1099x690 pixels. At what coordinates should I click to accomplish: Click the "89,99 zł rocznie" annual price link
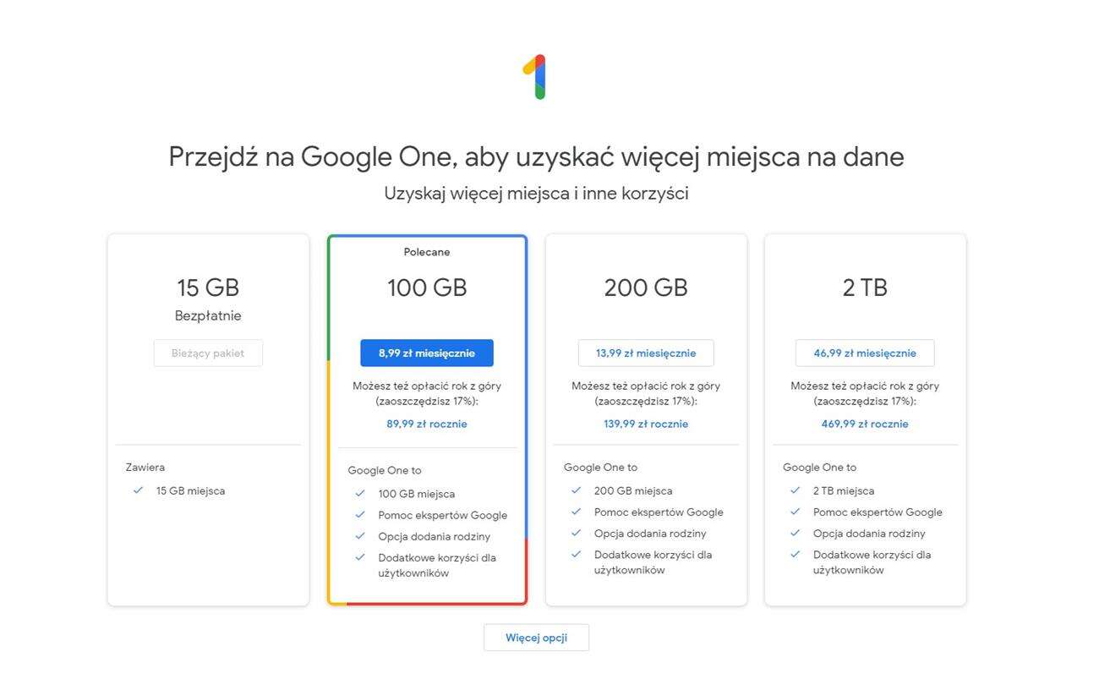tap(427, 424)
